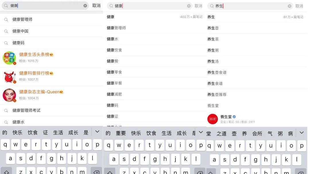Choose the 健康减肥 suggestion
This screenshot has width=310, height=174.
(115, 94)
